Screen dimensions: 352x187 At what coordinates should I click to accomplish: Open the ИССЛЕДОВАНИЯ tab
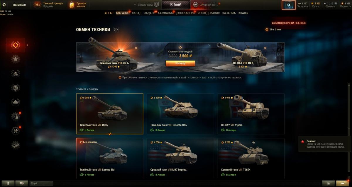tap(209, 13)
